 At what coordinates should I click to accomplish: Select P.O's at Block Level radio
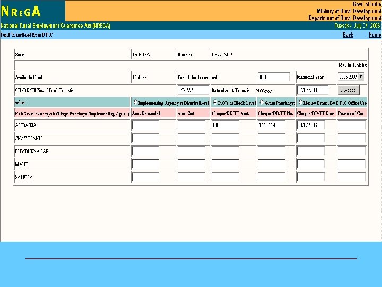point(215,102)
